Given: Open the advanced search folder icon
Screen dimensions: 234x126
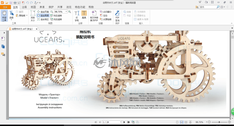Looking at the screenshot, I should point(197,7).
